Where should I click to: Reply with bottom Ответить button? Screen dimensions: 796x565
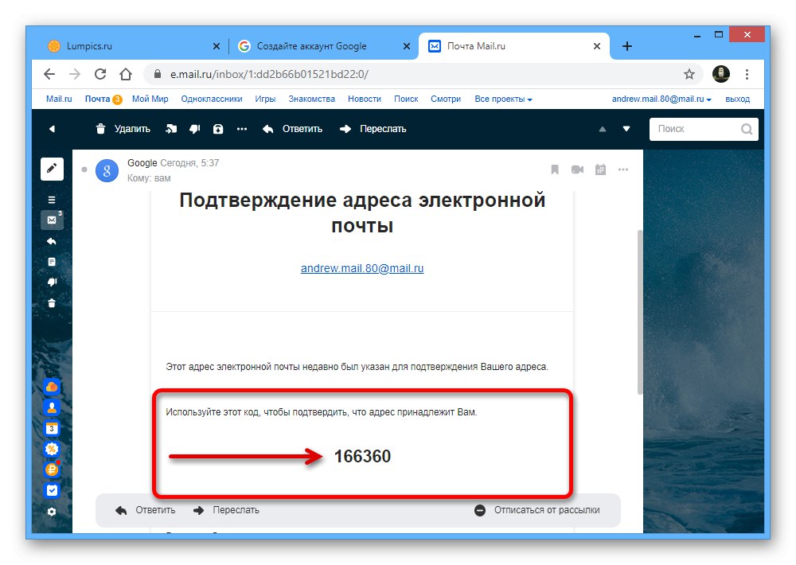pyautogui.click(x=145, y=510)
